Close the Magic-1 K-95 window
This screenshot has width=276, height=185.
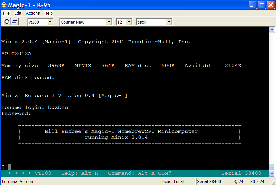(x=270, y=5)
